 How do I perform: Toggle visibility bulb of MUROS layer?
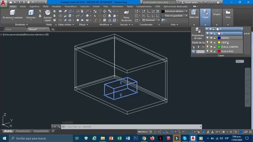click(208, 38)
